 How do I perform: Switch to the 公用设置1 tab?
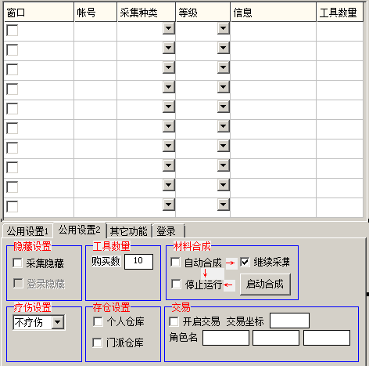point(27,231)
